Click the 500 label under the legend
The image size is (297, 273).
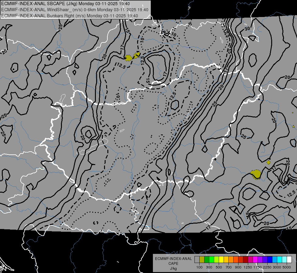click(219, 267)
